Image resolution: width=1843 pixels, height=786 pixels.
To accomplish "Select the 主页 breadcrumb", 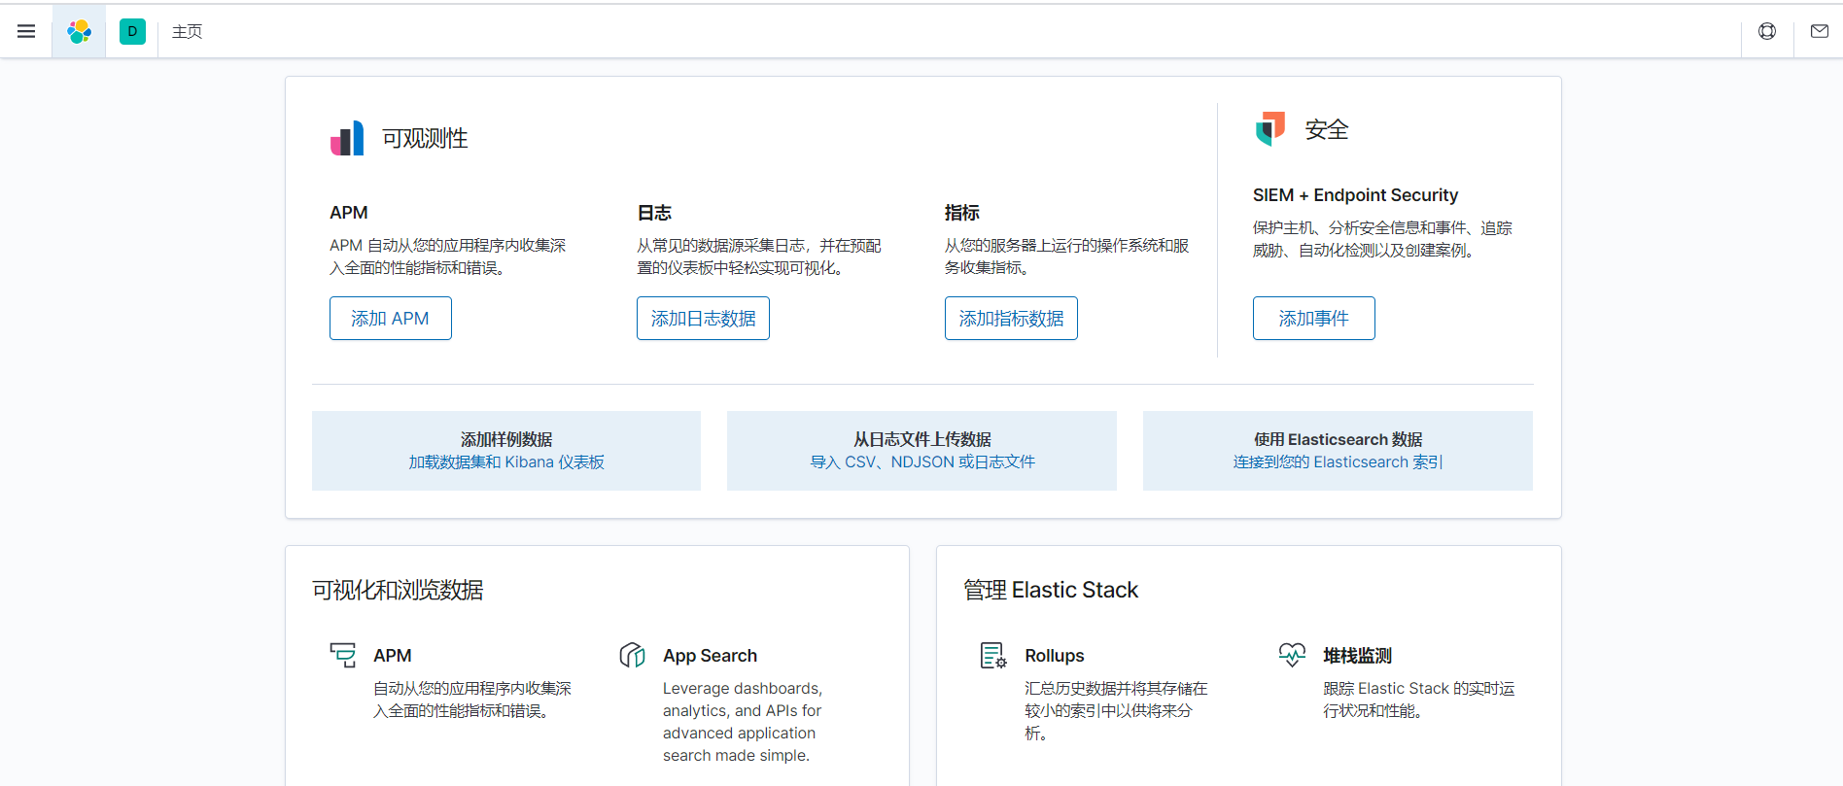I will (x=187, y=32).
